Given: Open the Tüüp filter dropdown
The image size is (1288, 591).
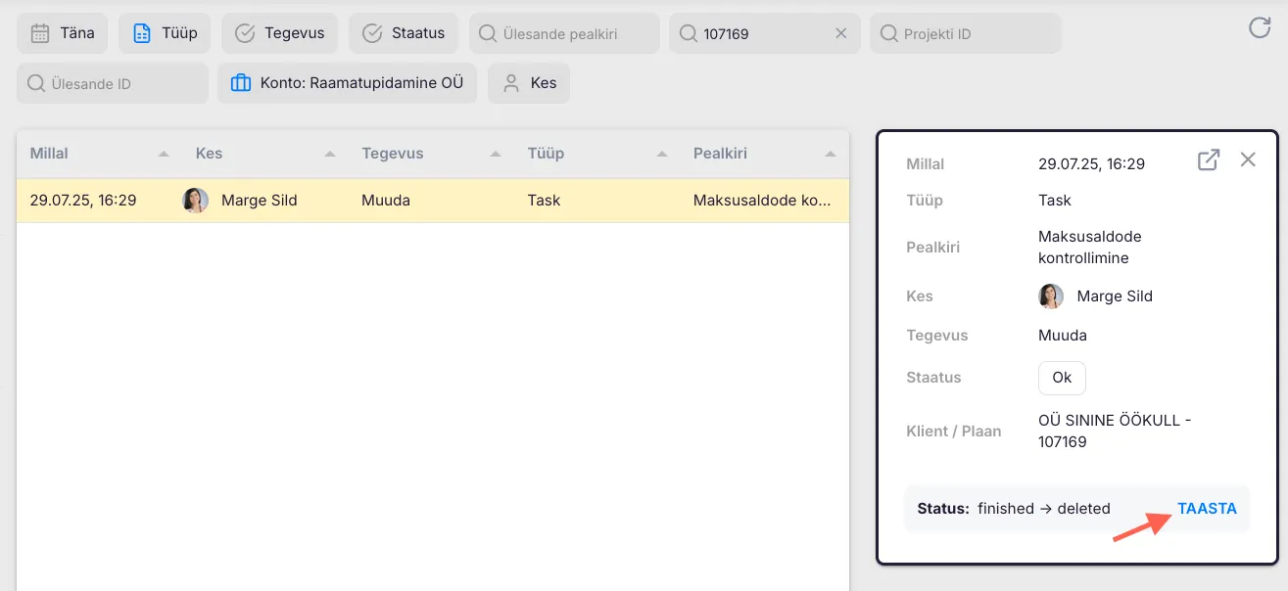Looking at the screenshot, I should (165, 33).
